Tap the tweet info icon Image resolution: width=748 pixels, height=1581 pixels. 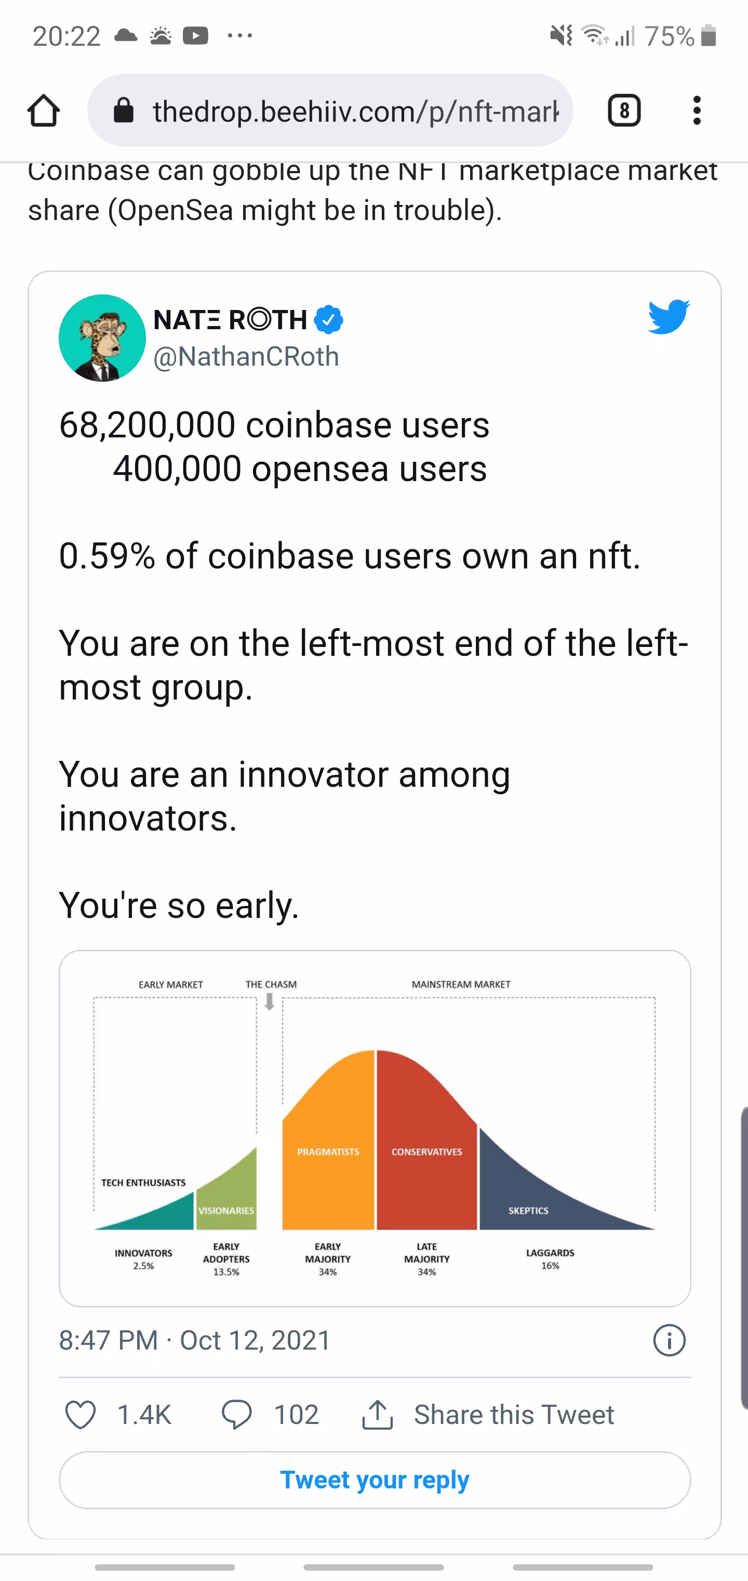[669, 1340]
